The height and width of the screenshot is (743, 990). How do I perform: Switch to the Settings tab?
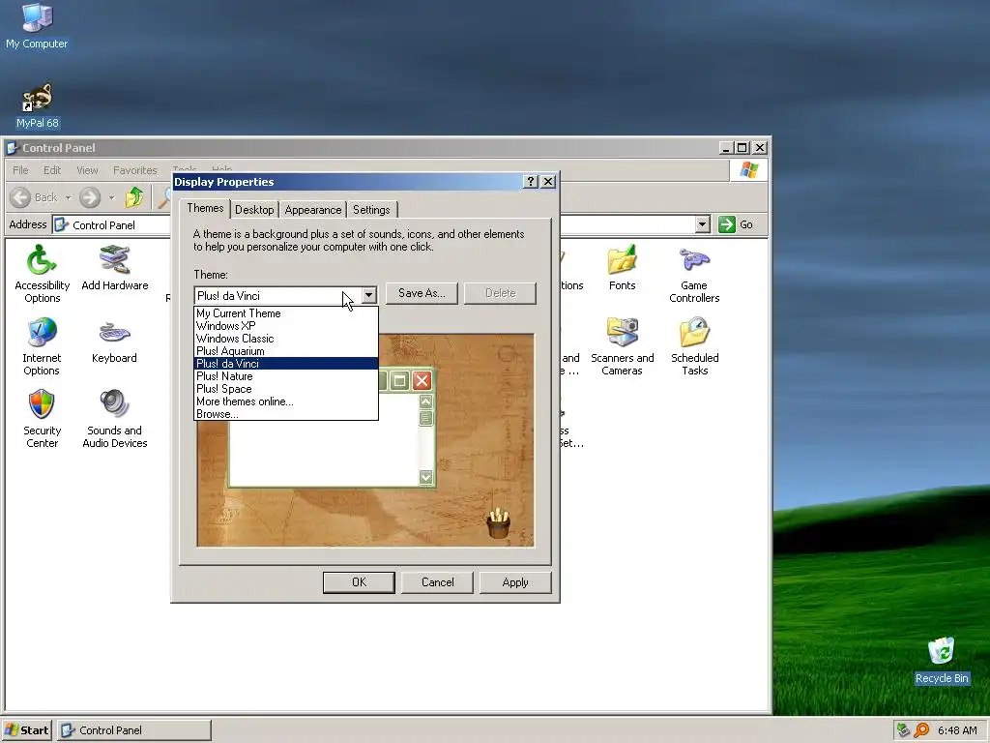pos(371,210)
